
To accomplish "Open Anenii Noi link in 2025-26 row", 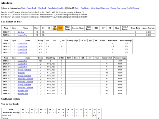I will (22, 35).
